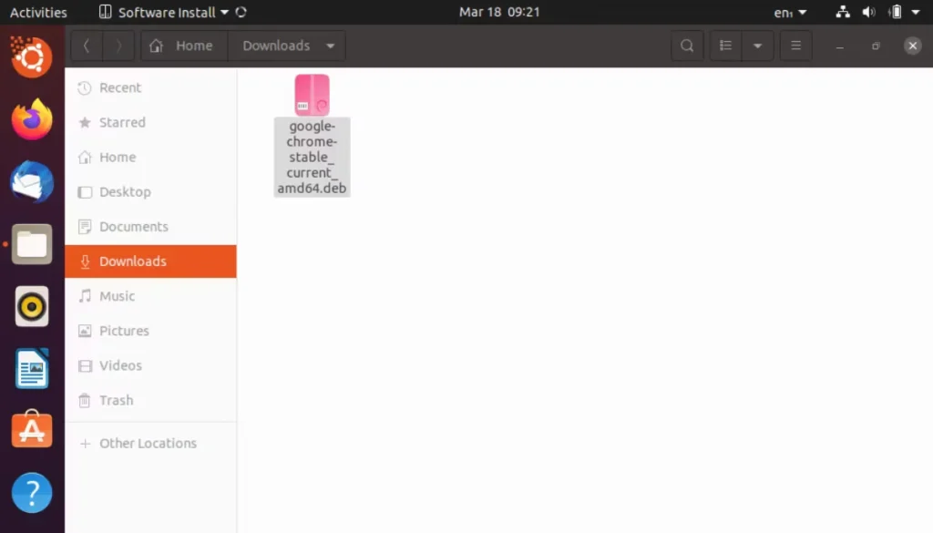
Task: Click the volume icon in the top bar
Action: point(868,12)
